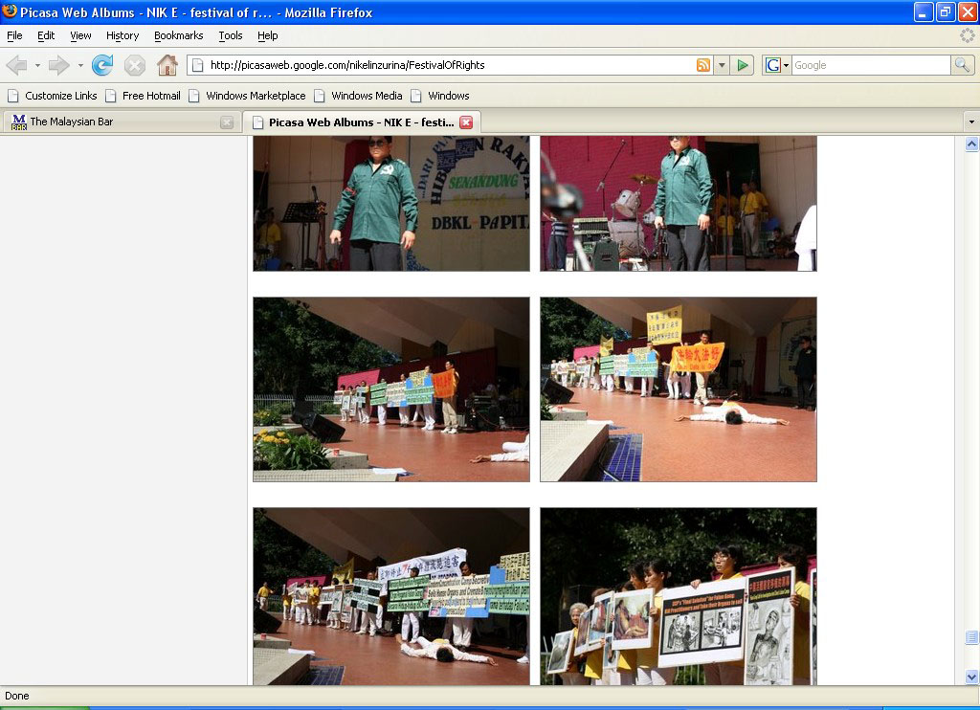Close the Picasa Web Albums tab
The height and width of the screenshot is (710, 980).
[x=466, y=122]
